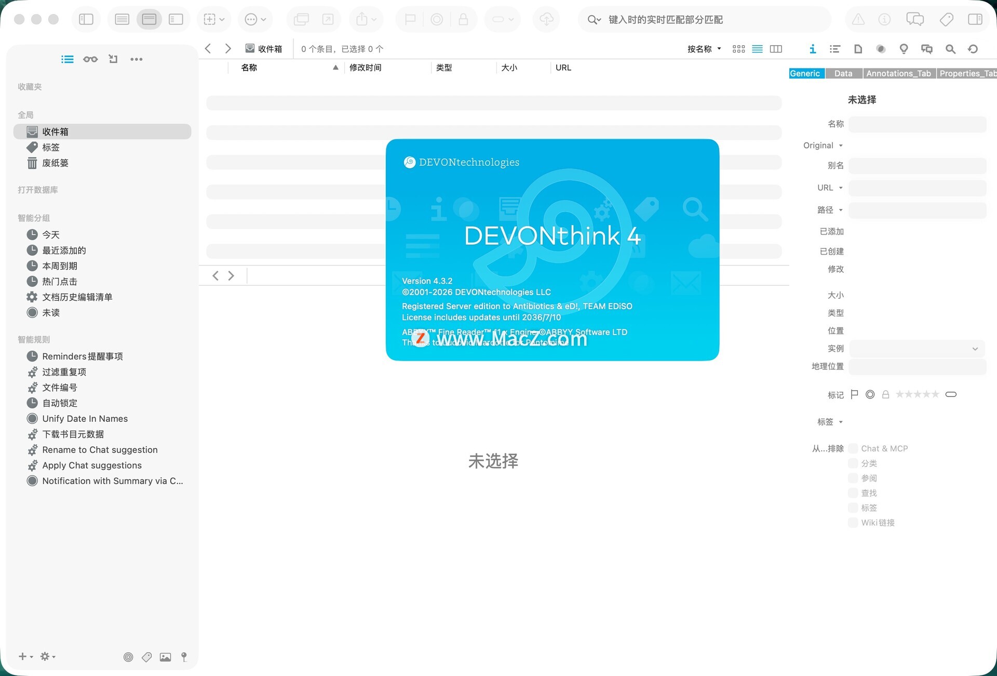Click the tags toolbar icon
This screenshot has width=997, height=676.
(x=946, y=20)
